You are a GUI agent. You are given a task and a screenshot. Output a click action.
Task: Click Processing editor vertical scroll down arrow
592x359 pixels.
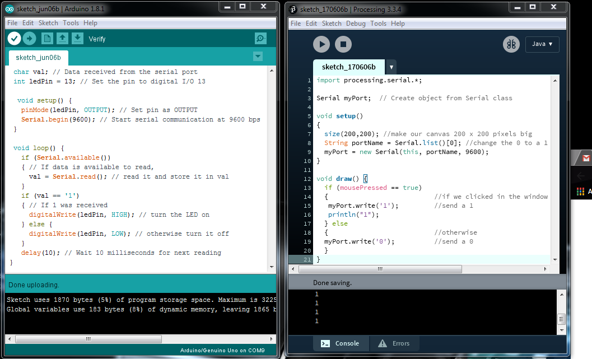point(554,260)
